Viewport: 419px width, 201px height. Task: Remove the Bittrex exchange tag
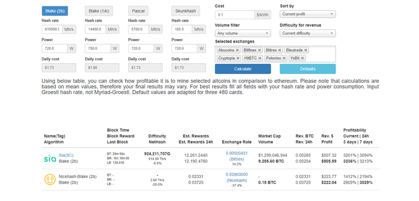[x=279, y=50]
